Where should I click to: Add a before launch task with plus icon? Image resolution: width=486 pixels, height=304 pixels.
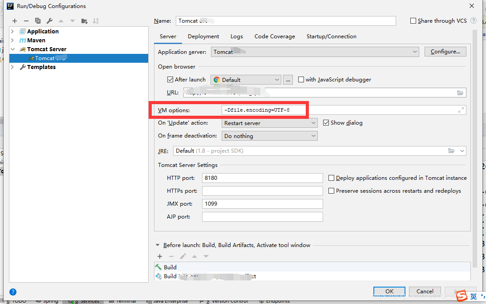pyautogui.click(x=160, y=256)
